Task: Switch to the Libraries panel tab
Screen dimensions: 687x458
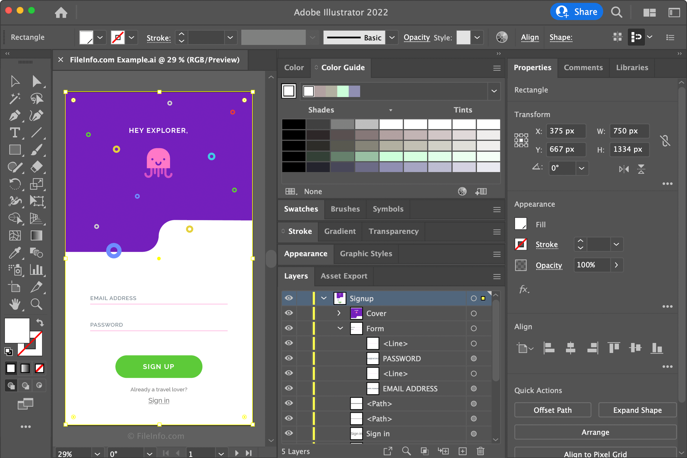Action: tap(632, 67)
